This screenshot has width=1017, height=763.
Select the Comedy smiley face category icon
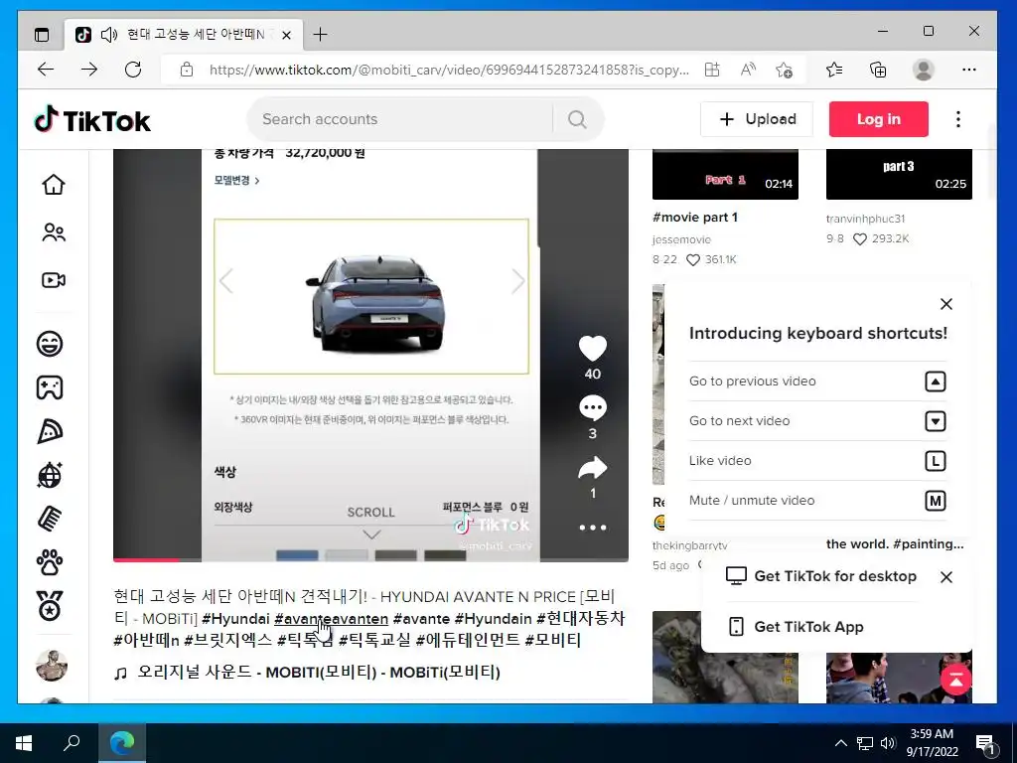click(50, 343)
